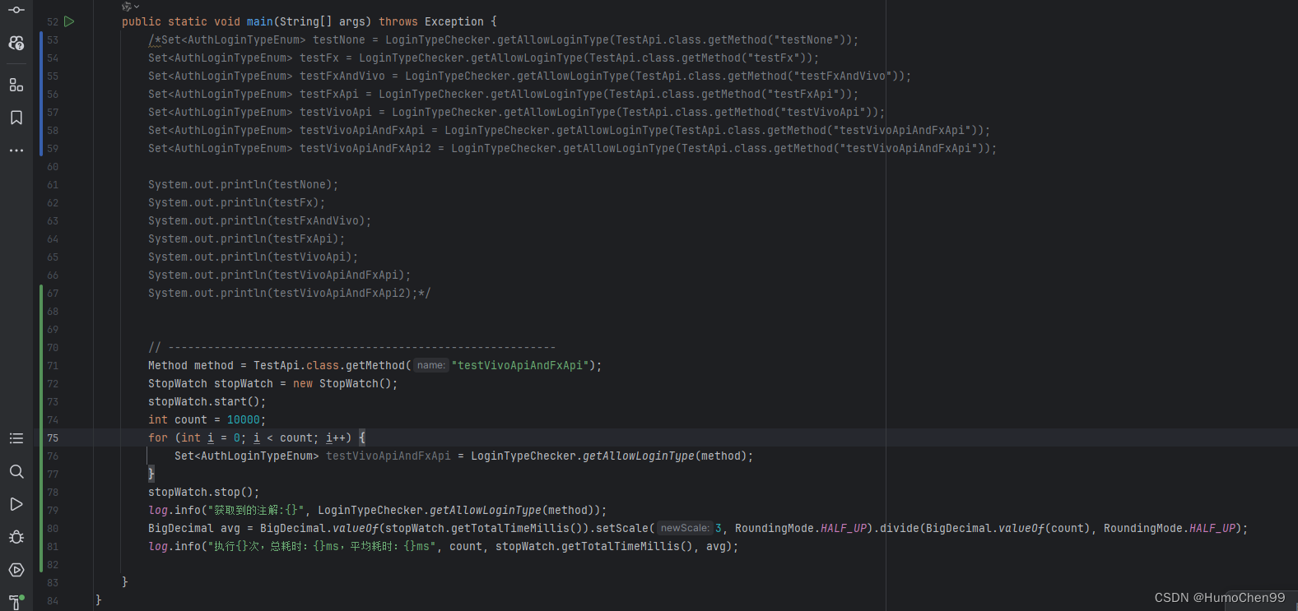Click 'BigDecimal avg' declaration
Image resolution: width=1298 pixels, height=611 pixels.
[194, 528]
